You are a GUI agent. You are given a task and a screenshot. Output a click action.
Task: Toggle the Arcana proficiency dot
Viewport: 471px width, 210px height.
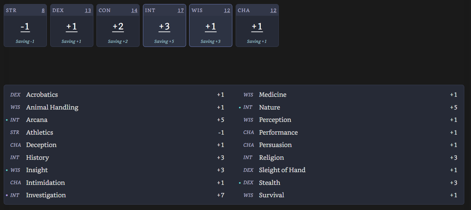pos(7,120)
